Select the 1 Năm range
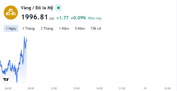This screenshot has height=91, width=177. [64, 28]
